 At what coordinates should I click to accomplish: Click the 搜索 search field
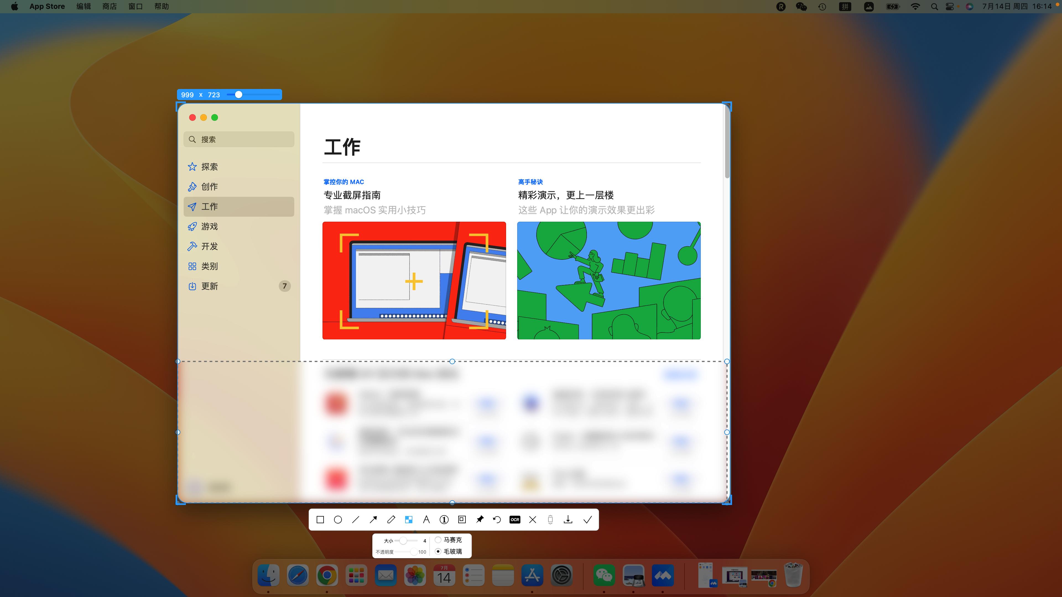(238, 139)
